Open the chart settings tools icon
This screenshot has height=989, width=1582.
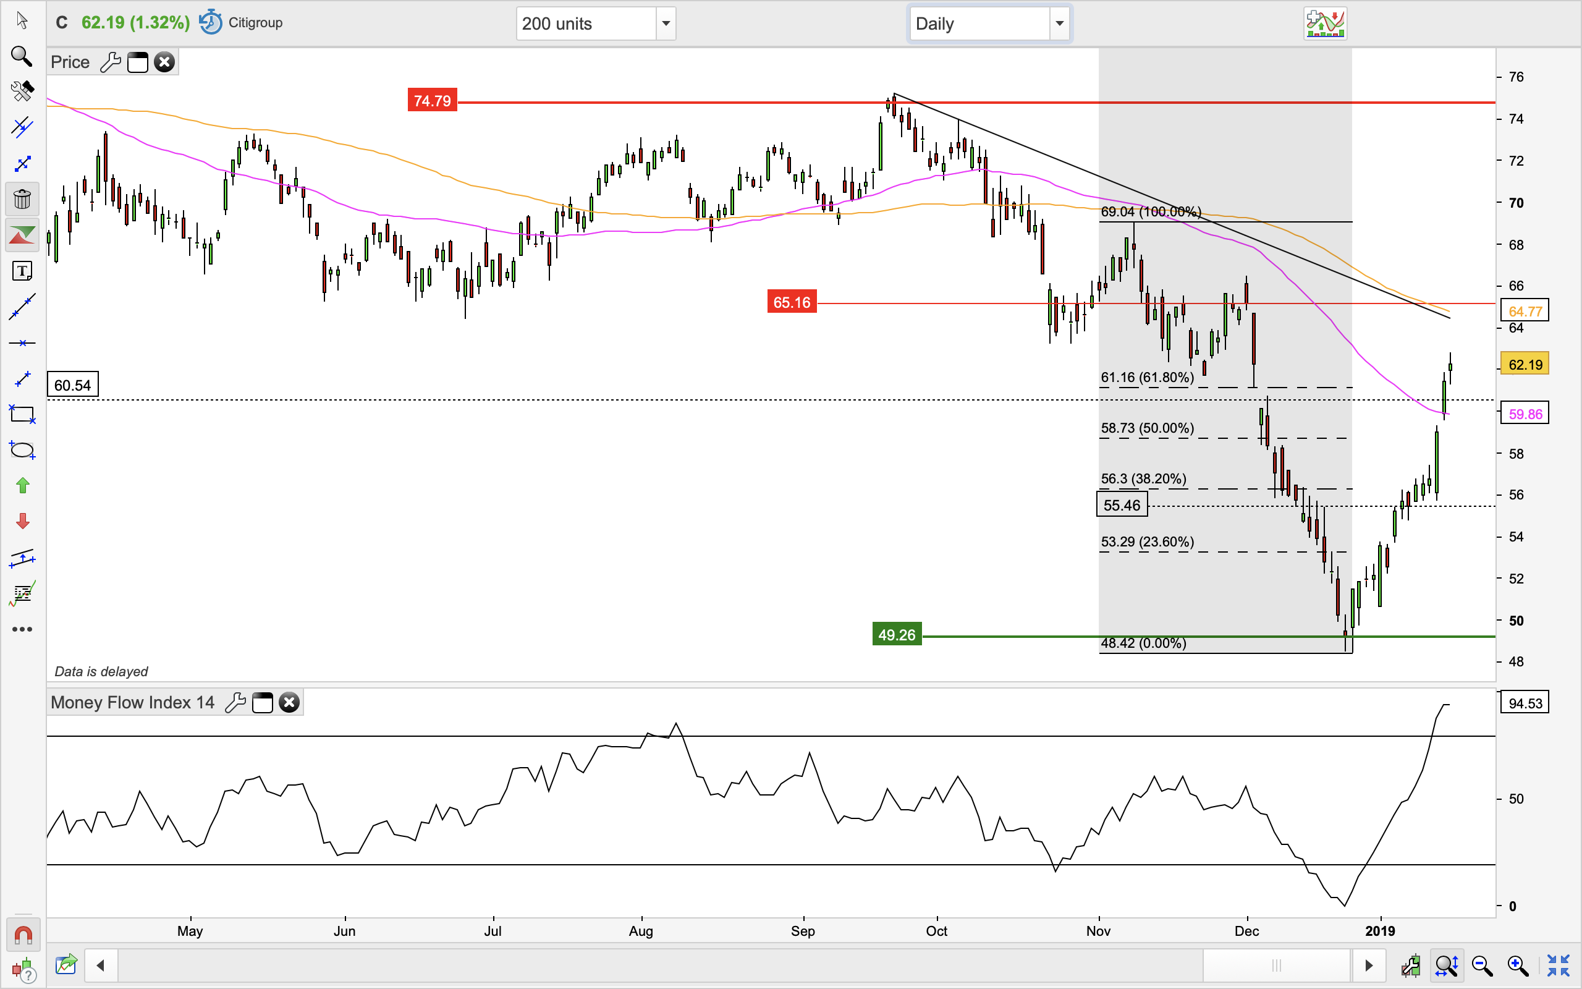coord(22,91)
